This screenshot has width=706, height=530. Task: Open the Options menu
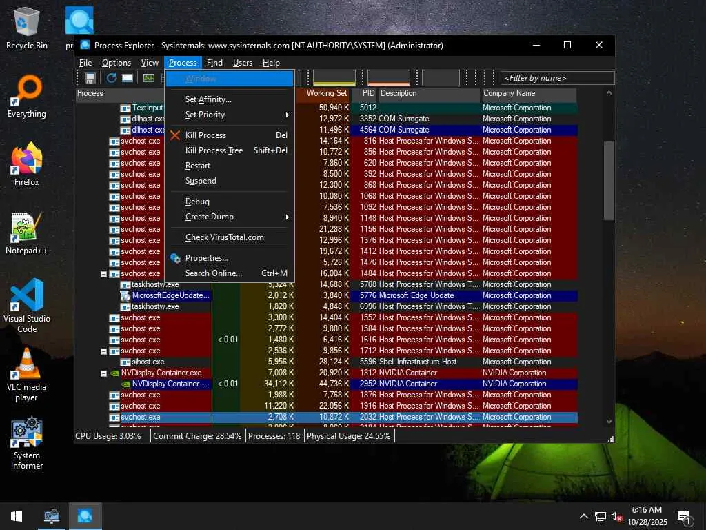[x=116, y=63]
